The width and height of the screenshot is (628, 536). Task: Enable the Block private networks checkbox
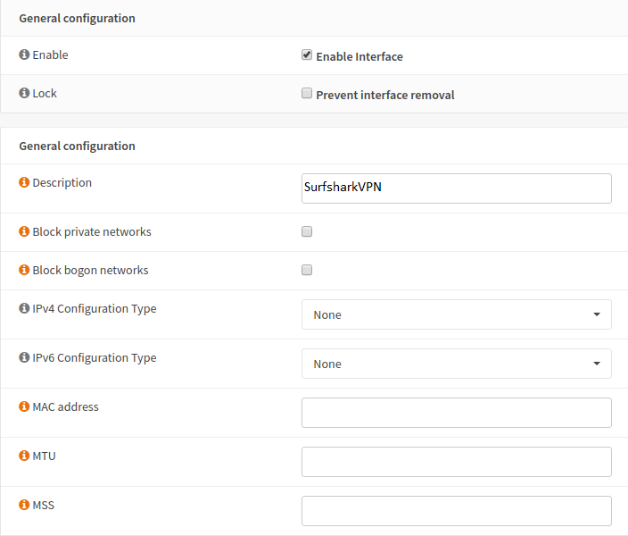pos(307,231)
